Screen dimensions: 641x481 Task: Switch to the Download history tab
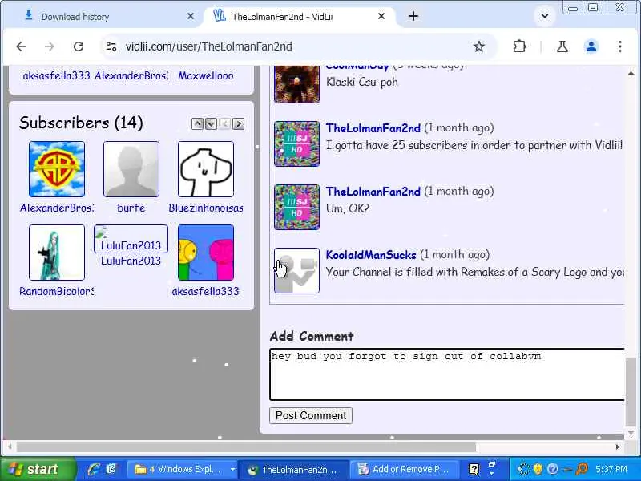102,17
